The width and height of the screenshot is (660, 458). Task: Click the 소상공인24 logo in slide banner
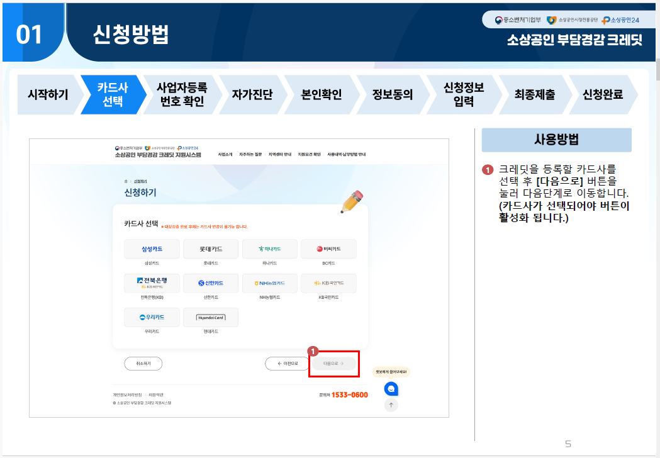click(620, 20)
